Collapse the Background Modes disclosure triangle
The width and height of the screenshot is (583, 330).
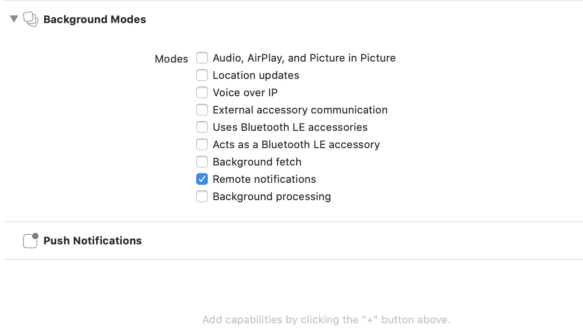[14, 19]
